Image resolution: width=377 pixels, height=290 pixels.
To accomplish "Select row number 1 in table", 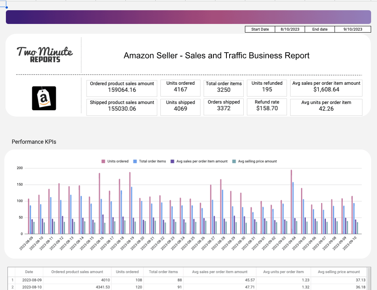I will [11, 280].
